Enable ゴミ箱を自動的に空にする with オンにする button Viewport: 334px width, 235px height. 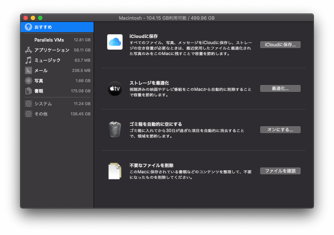280,130
